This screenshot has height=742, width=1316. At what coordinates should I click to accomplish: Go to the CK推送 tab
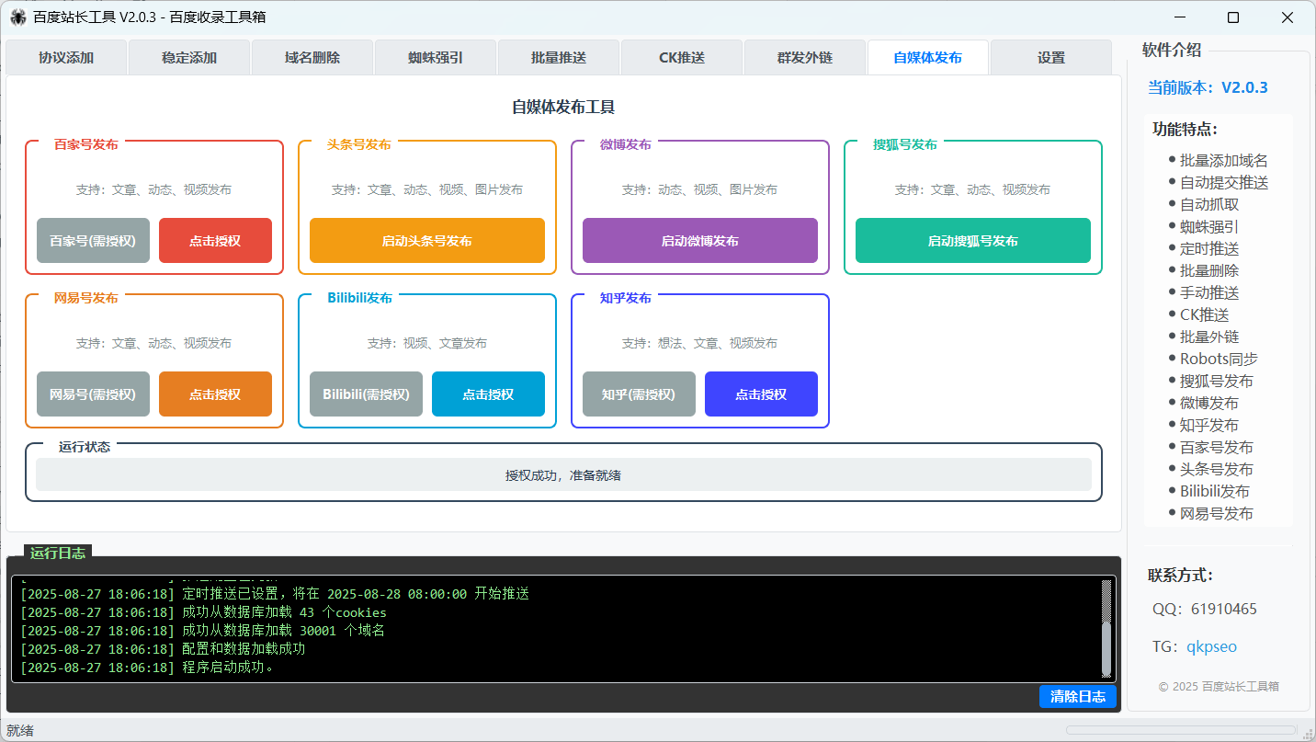point(682,57)
